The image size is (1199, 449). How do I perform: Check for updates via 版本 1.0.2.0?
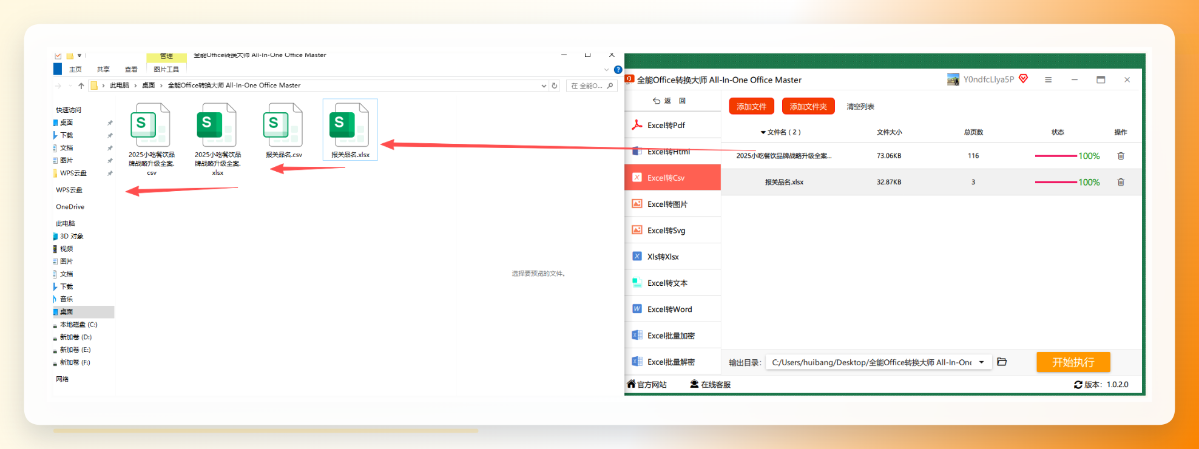[x=1101, y=384]
